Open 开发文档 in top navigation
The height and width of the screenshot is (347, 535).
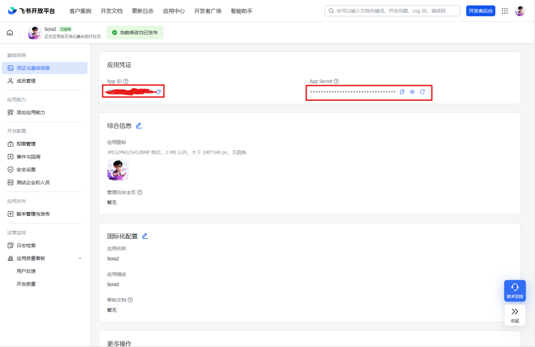tap(111, 11)
